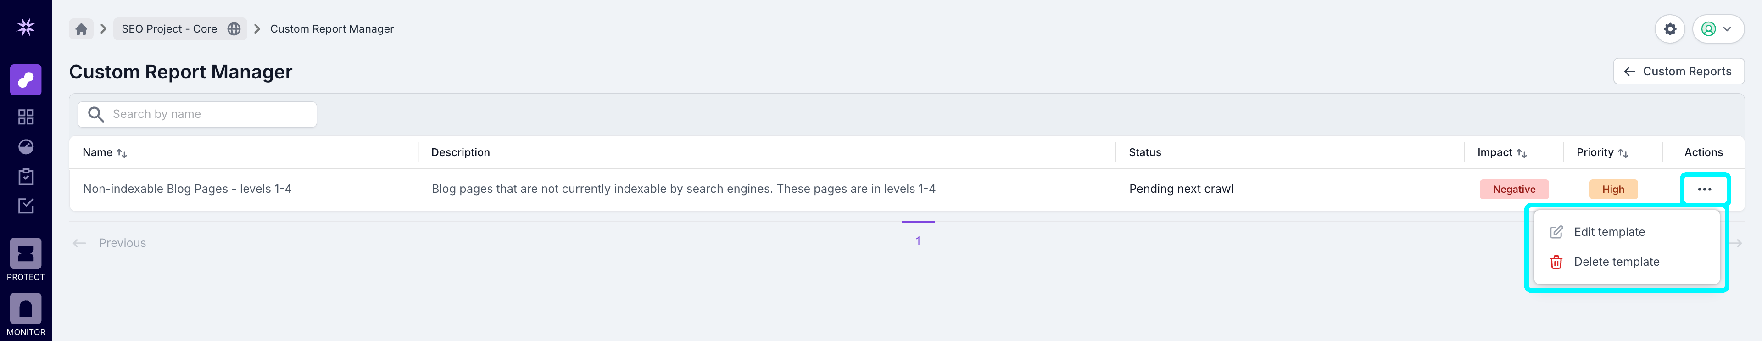Open the dashboard grid icon in sidebar
Image resolution: width=1762 pixels, height=341 pixels.
pos(26,117)
